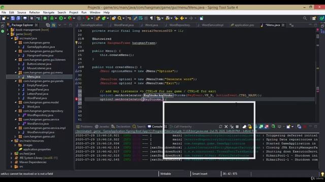Click the Save icon in the toolbar
The width and height of the screenshot is (325, 182).
[13, 18]
